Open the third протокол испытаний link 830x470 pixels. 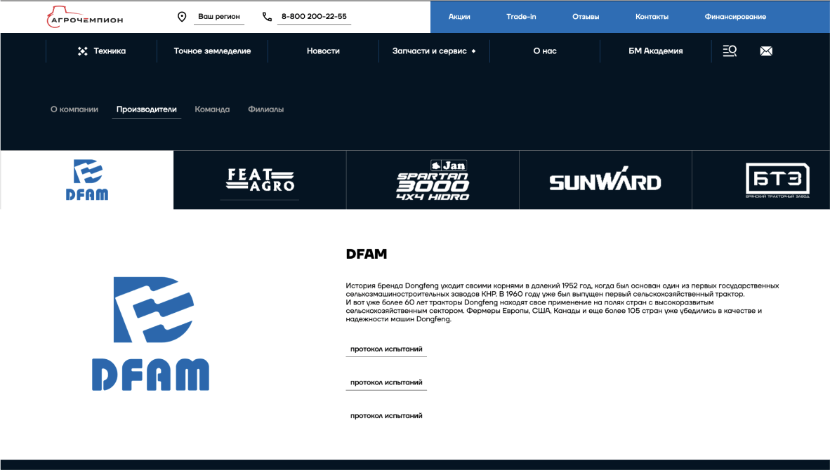(x=386, y=416)
